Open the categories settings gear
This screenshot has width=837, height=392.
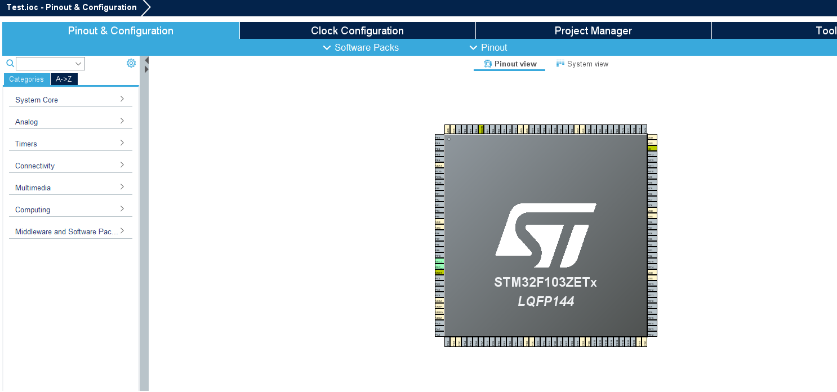click(131, 63)
